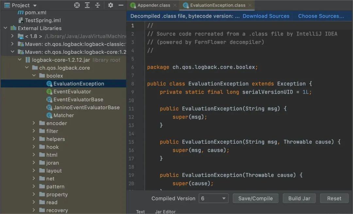Select the layout folder
Image resolution: width=353 pixels, height=214 pixels.
point(54,171)
